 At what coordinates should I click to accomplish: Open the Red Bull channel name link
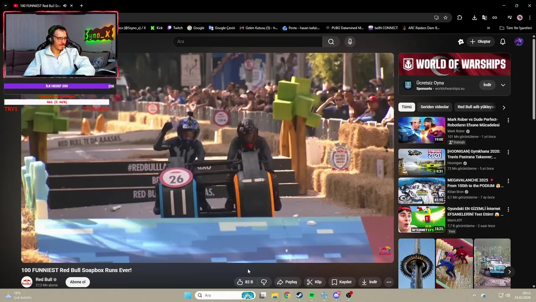(x=44, y=279)
